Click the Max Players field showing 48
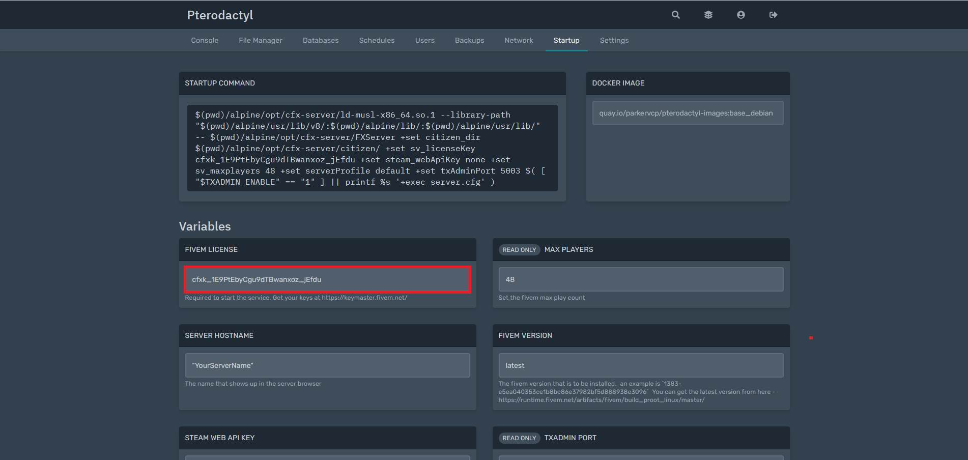This screenshot has height=460, width=968. [641, 279]
